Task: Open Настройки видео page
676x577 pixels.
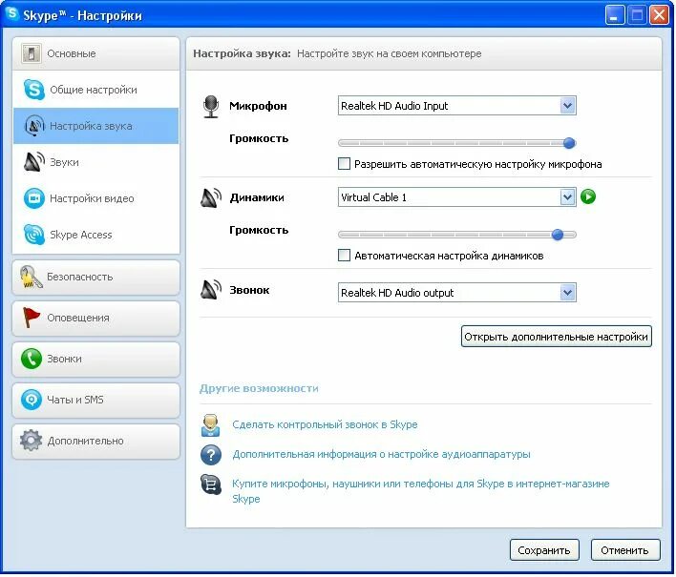Action: pos(95,198)
